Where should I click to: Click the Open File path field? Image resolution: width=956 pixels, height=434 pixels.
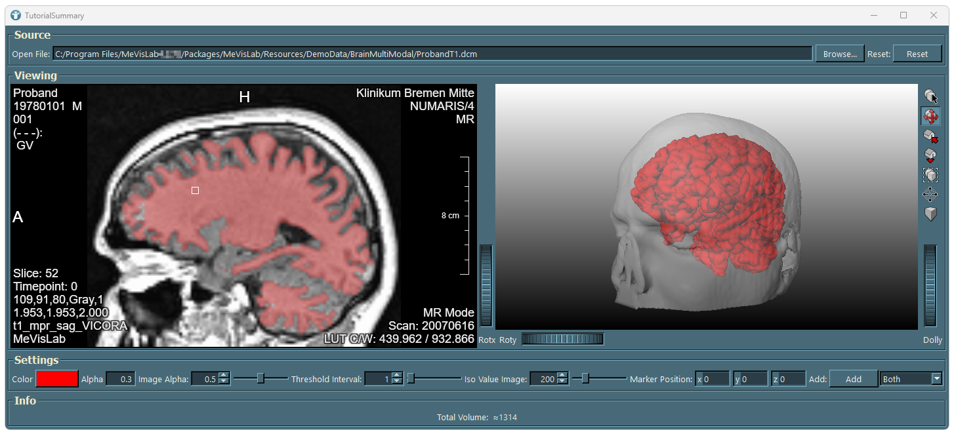click(432, 54)
